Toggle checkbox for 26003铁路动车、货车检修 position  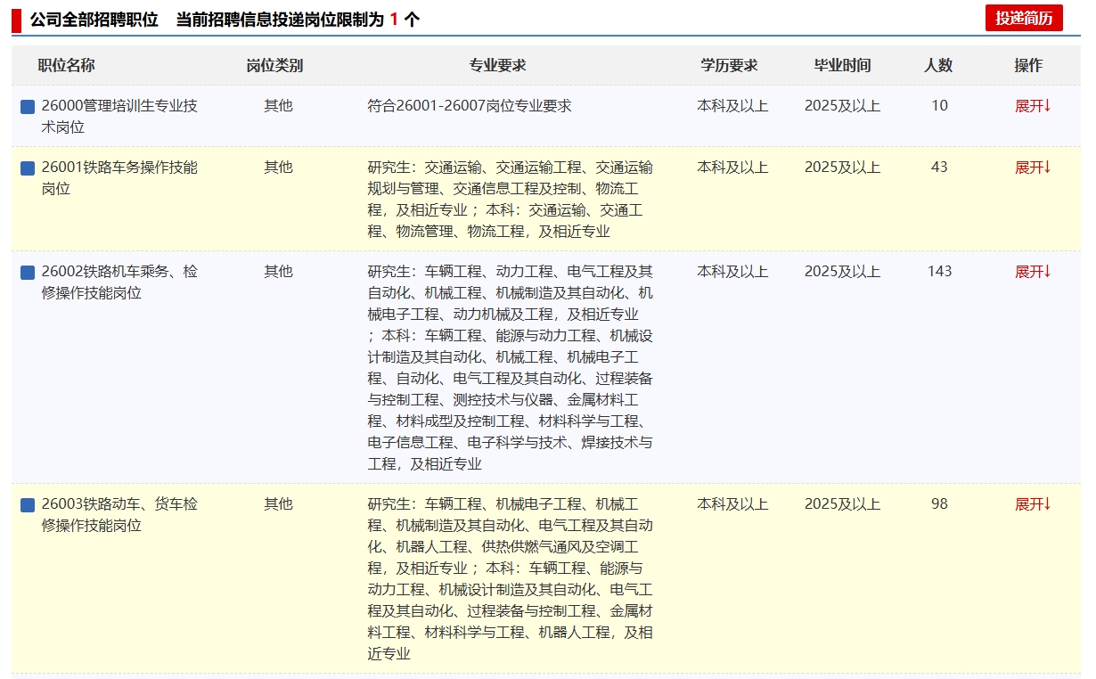[28, 505]
